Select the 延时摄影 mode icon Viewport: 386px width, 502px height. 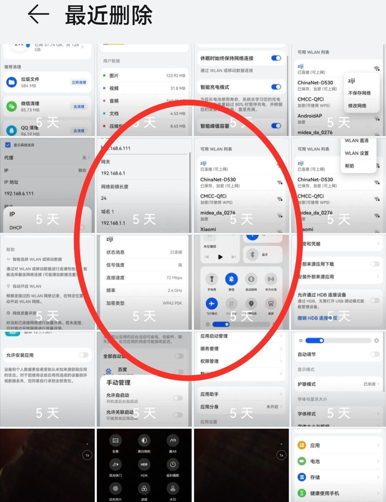tap(173, 464)
